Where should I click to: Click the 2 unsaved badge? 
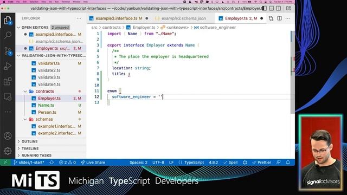tap(60, 28)
